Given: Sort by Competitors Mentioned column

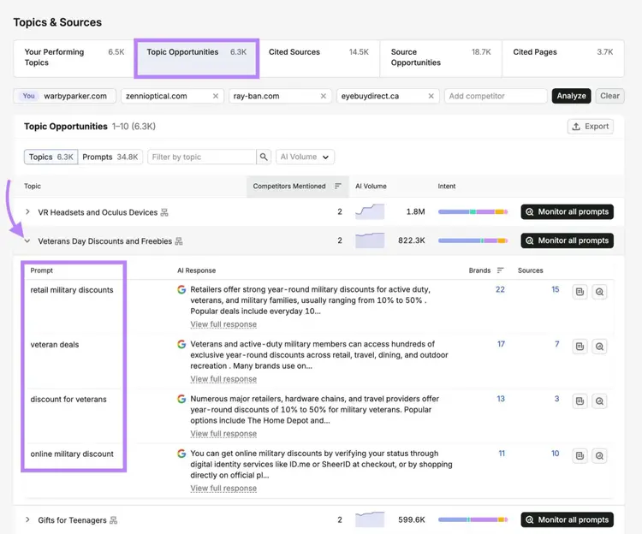Looking at the screenshot, I should [x=297, y=187].
